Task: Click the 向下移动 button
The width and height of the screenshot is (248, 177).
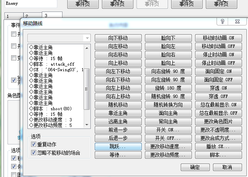Action: (x=118, y=38)
